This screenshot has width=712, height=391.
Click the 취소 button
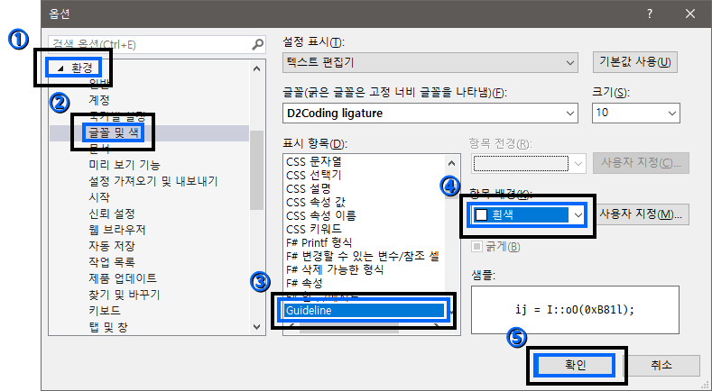coord(661,365)
